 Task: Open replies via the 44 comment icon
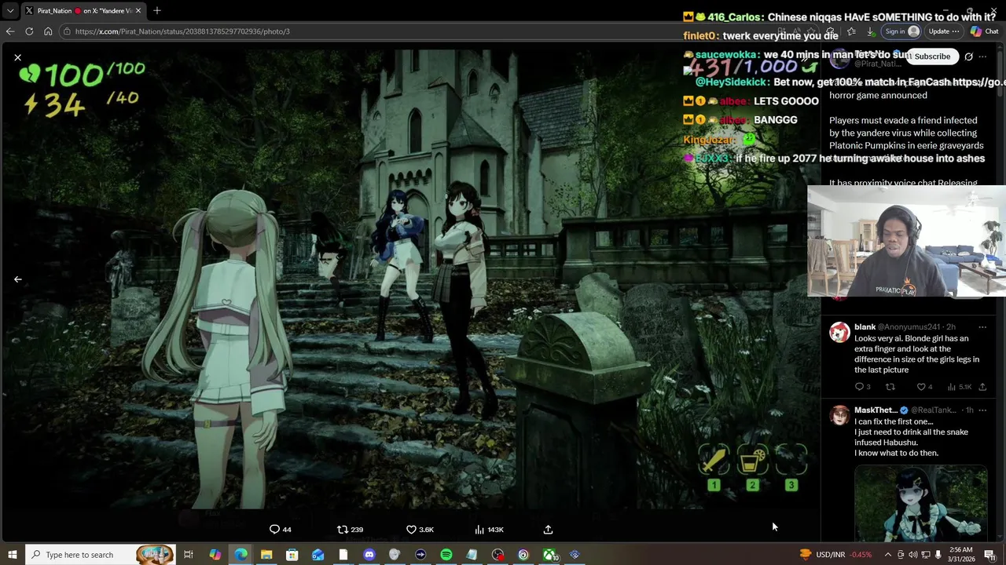281,530
